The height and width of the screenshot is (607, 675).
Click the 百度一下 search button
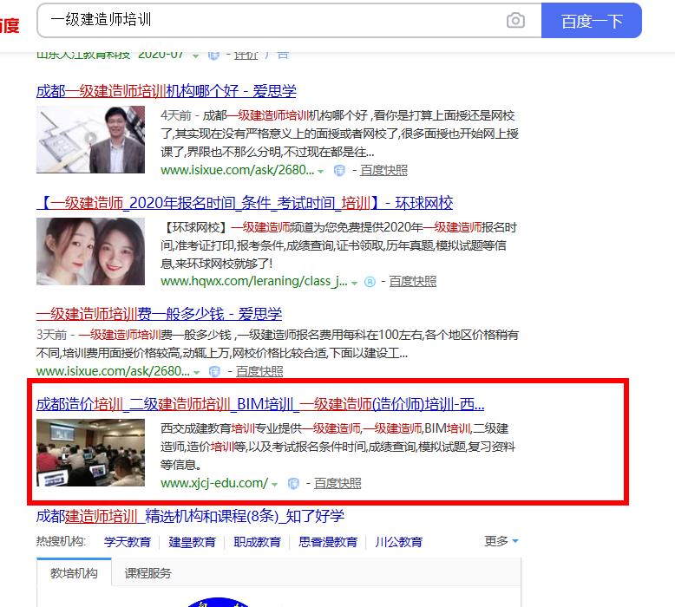592,21
